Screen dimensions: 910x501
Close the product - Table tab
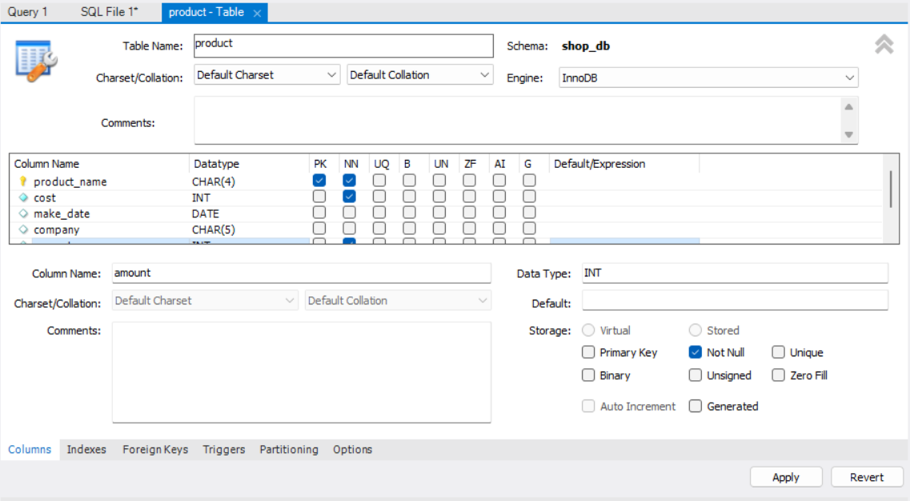pyautogui.click(x=257, y=13)
